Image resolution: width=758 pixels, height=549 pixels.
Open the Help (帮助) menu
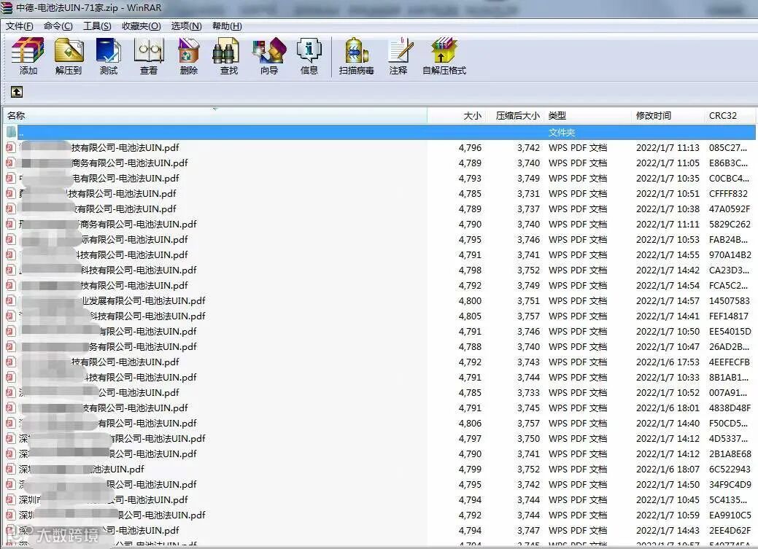pos(227,26)
